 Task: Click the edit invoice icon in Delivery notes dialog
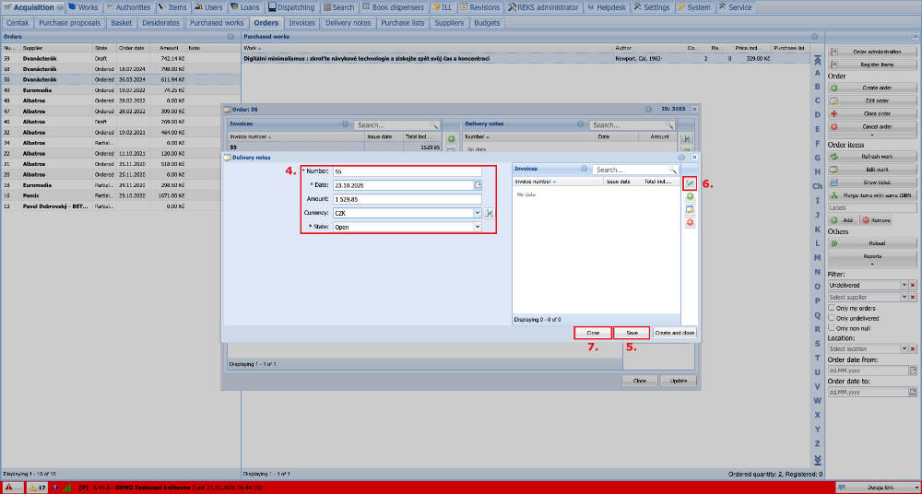(x=690, y=210)
